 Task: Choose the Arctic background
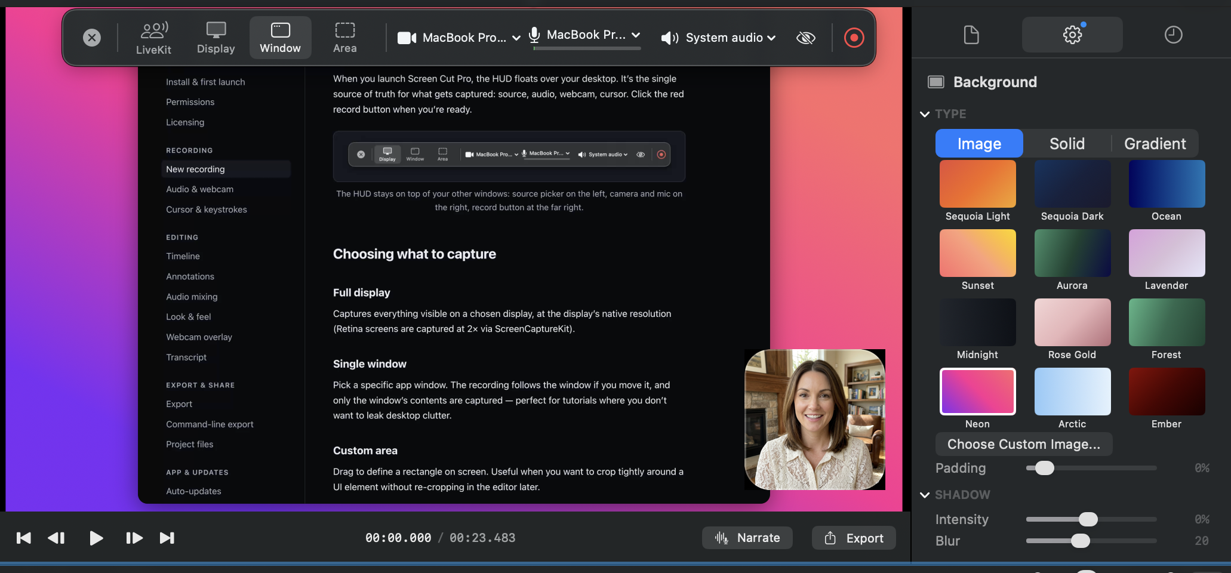tap(1072, 392)
